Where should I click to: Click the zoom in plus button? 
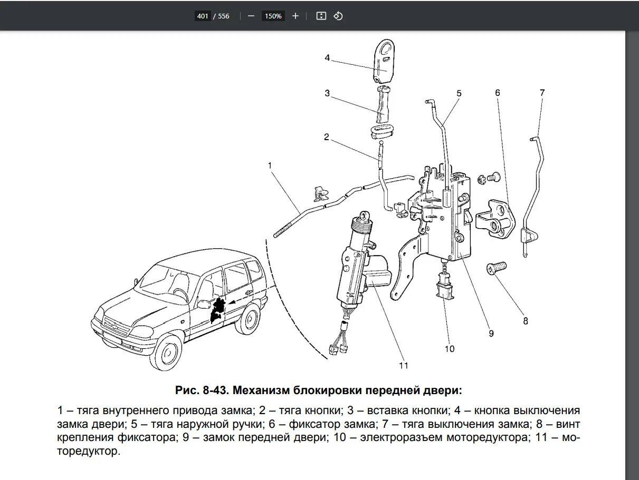pyautogui.click(x=295, y=16)
